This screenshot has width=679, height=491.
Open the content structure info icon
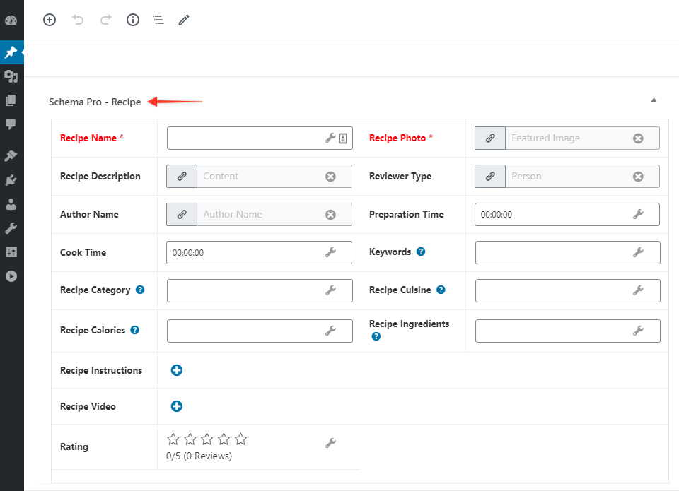coord(133,20)
